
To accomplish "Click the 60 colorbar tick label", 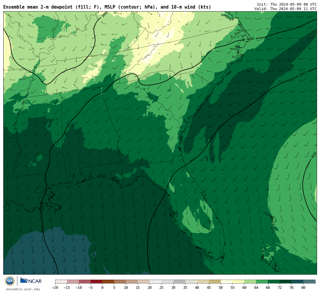I will coord(244,288).
